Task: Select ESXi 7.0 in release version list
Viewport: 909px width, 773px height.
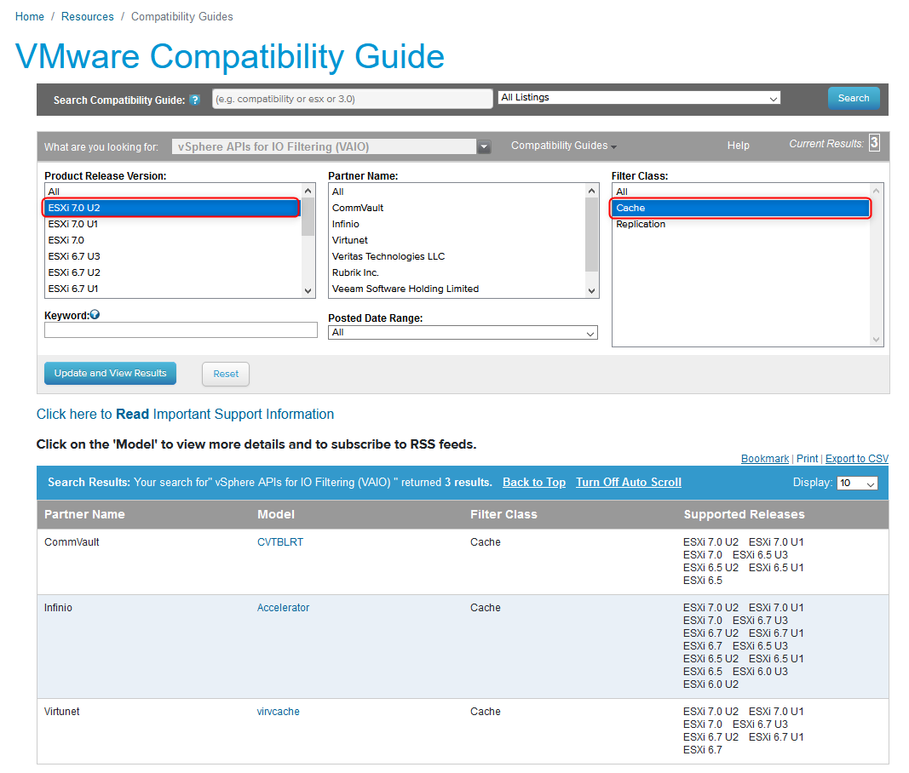Action: (x=173, y=240)
